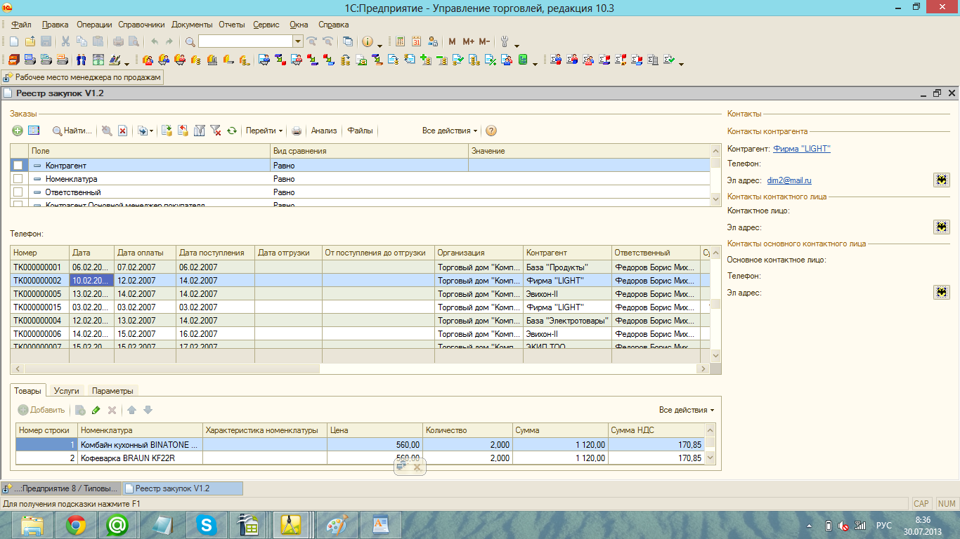Select the Кофеварка BRAUN KF22R row

coord(360,458)
